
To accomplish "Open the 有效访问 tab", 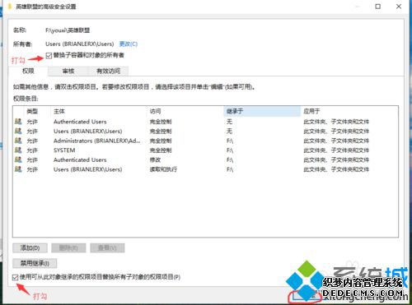I will pyautogui.click(x=108, y=72).
